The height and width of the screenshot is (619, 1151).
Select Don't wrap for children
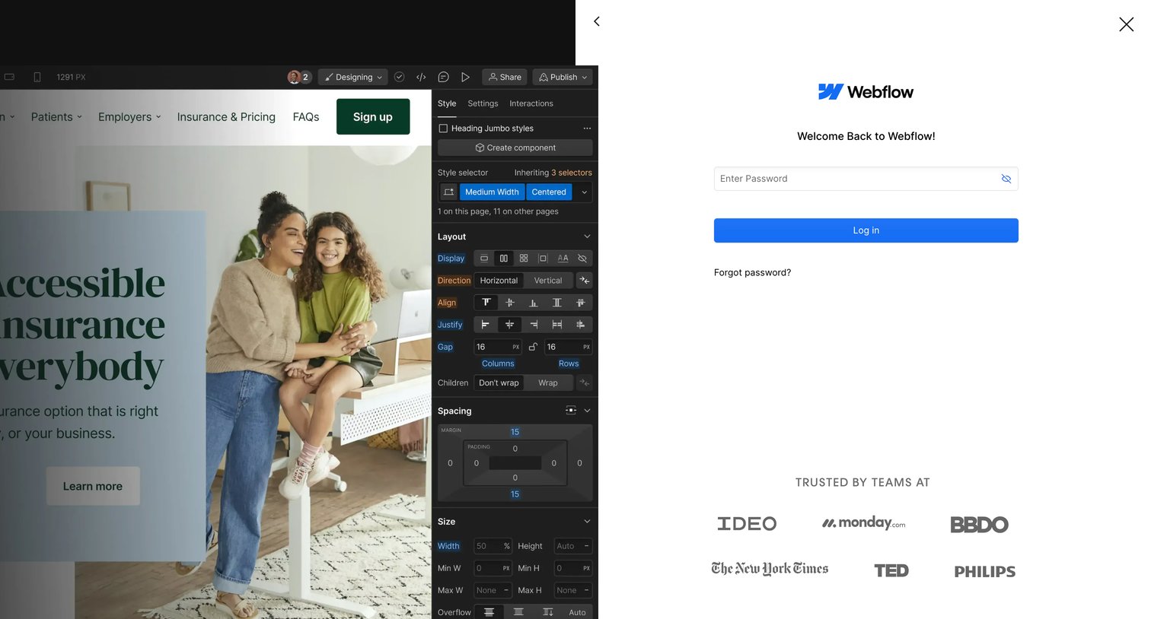tap(499, 383)
